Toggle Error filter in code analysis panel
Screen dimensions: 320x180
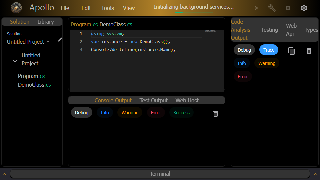(x=243, y=77)
